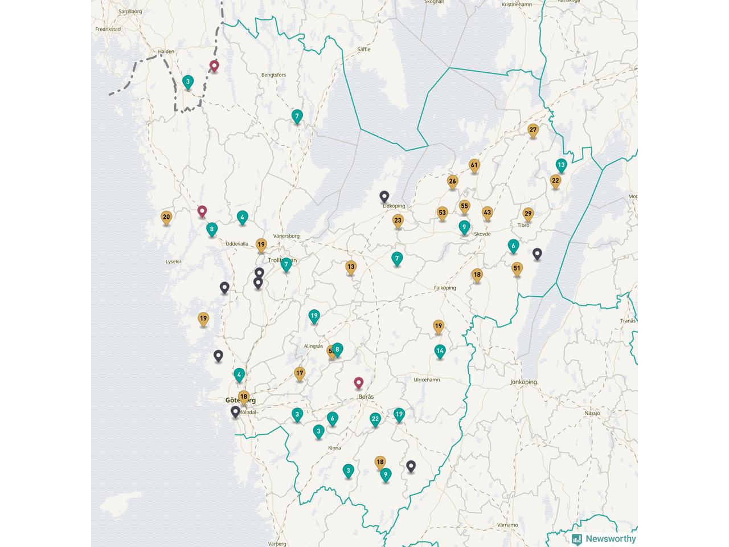The image size is (729, 547).
Task: Select the gold marker numbered 55
Action: (465, 206)
